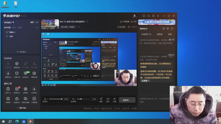Click the speaker 30% value field
Image resolution: width=221 pixels, height=124 pixels.
point(94,99)
